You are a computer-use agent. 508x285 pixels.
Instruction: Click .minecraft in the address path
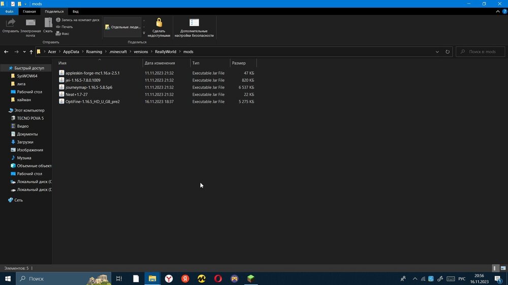[x=118, y=52]
